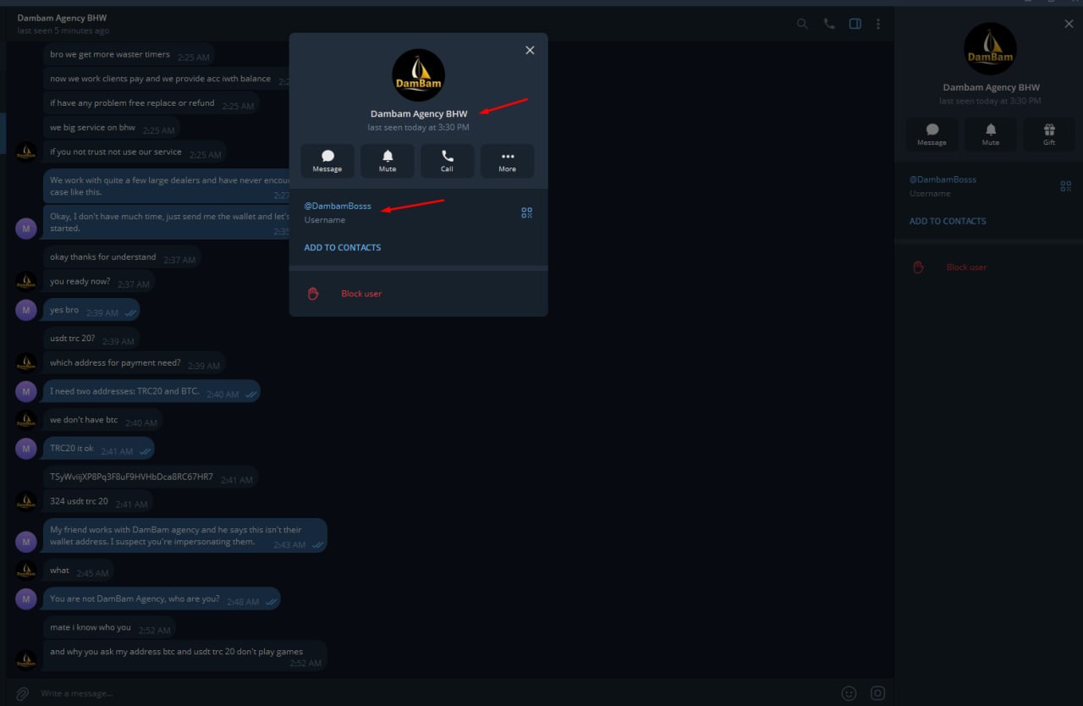Open the emoji picker smiley icon

click(x=849, y=693)
